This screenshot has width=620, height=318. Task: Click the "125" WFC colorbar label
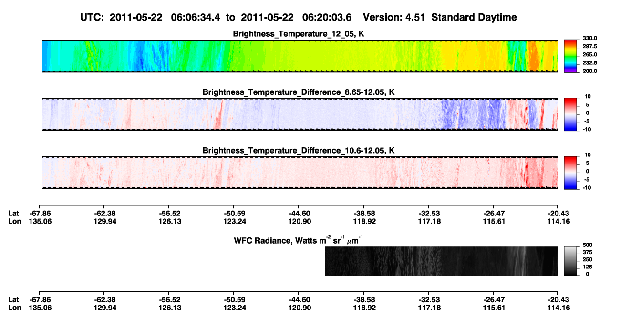(588, 267)
